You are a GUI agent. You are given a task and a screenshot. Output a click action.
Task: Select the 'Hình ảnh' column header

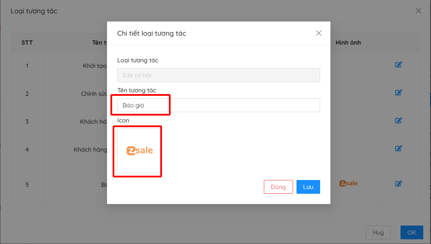[348, 43]
